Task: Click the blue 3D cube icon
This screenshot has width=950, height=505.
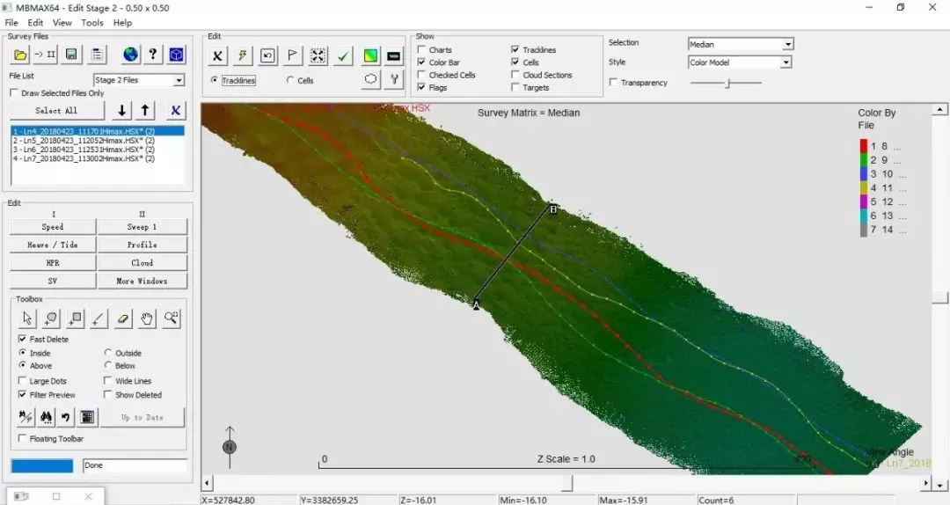Action: [x=176, y=55]
